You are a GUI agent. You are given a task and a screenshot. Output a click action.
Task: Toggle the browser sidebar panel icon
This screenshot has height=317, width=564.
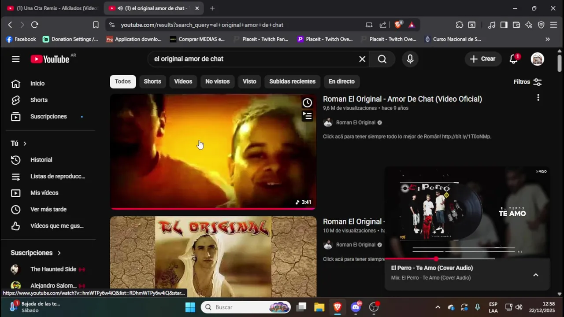click(x=504, y=25)
